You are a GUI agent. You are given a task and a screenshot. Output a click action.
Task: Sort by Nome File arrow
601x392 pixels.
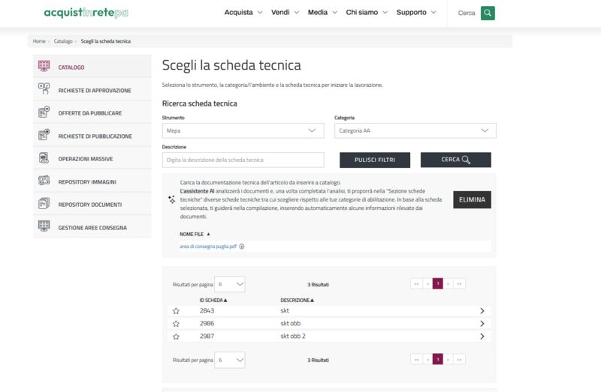pos(209,234)
